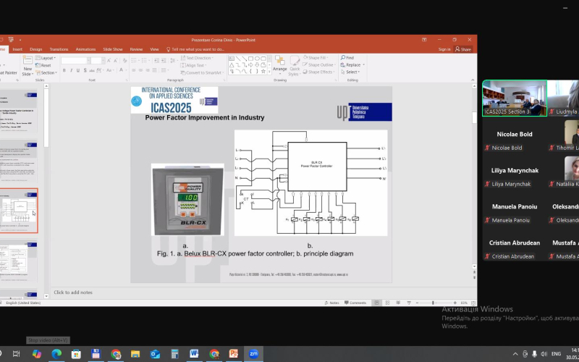This screenshot has height=362, width=579.
Task: Open the font size dropdown
Action: click(103, 60)
